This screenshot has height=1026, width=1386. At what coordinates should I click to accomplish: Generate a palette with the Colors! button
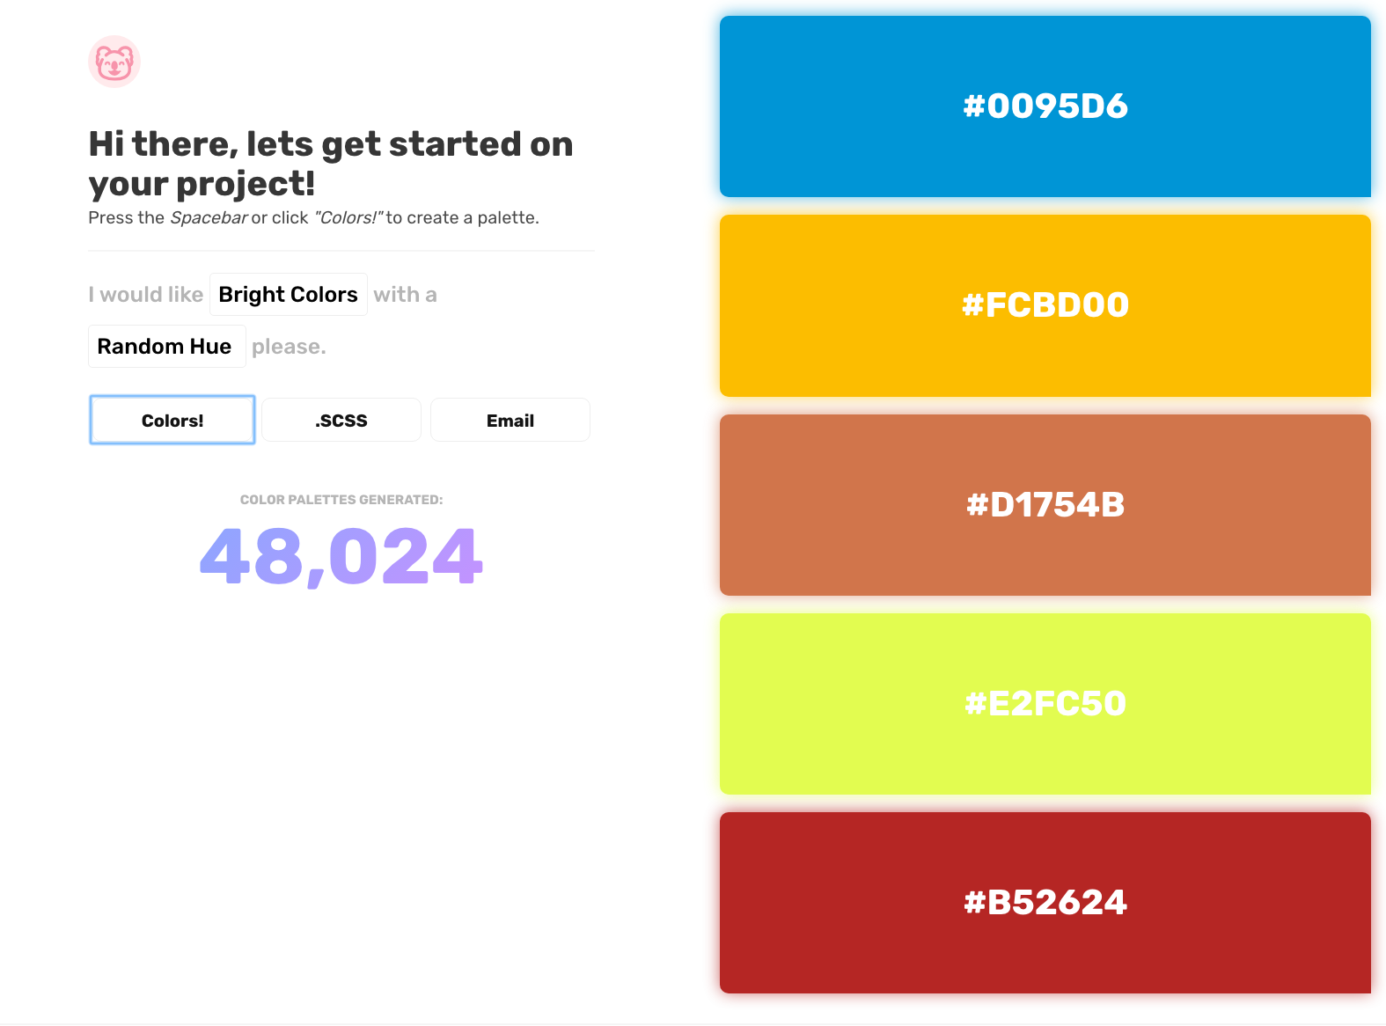click(172, 420)
